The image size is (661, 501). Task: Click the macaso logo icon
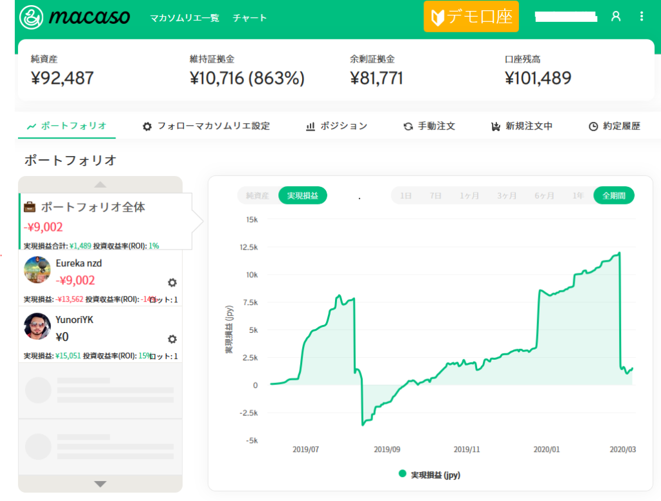point(32,17)
